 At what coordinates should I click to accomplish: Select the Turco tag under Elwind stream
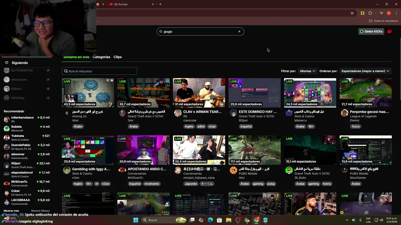(356, 127)
